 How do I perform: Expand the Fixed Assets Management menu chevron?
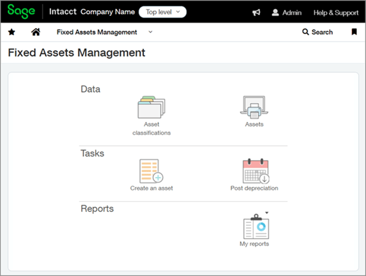click(151, 32)
